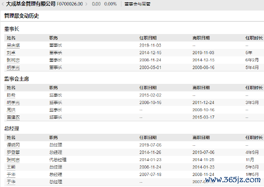Click the 管理层变动历史 panel heading
This screenshot has width=264, height=187.
(22, 16)
